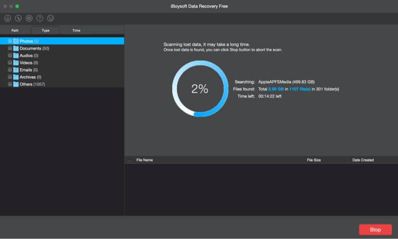Tick the Photos checkbox
398x239 pixels.
tap(10, 41)
